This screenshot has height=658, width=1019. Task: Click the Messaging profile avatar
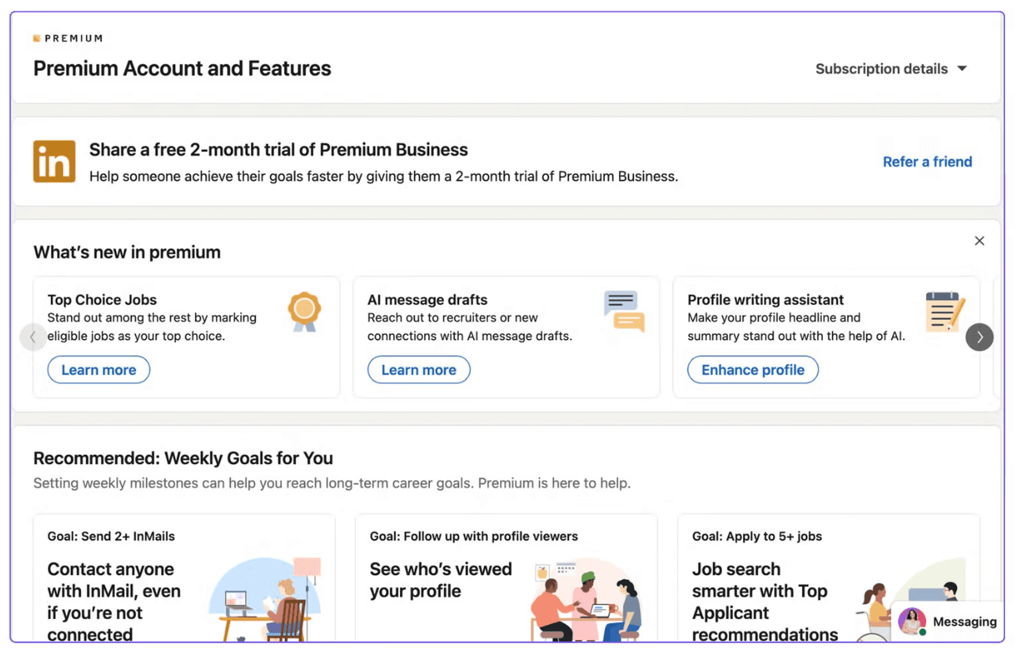[912, 622]
